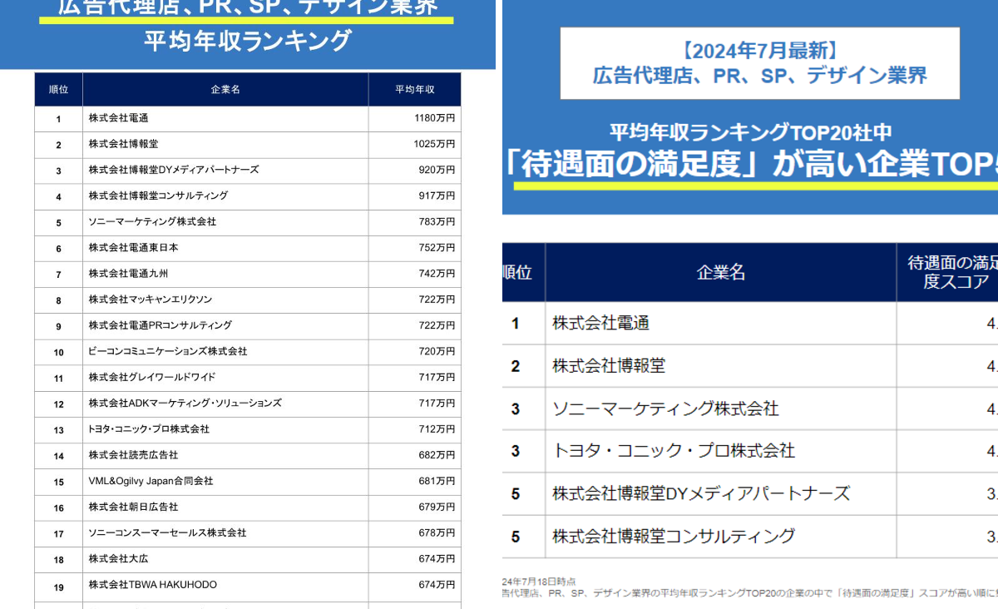Select the 株式会社TBWA HAKUHODO company name
This screenshot has height=609, width=998.
pyautogui.click(x=152, y=585)
